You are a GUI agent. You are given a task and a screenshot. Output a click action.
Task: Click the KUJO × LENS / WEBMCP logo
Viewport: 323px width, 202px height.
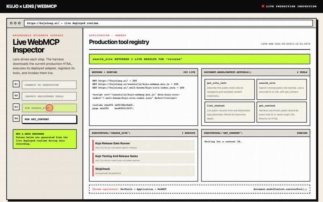pyautogui.click(x=32, y=6)
